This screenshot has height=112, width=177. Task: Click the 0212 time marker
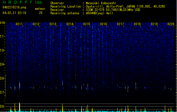pyautogui.click(x=36, y=24)
